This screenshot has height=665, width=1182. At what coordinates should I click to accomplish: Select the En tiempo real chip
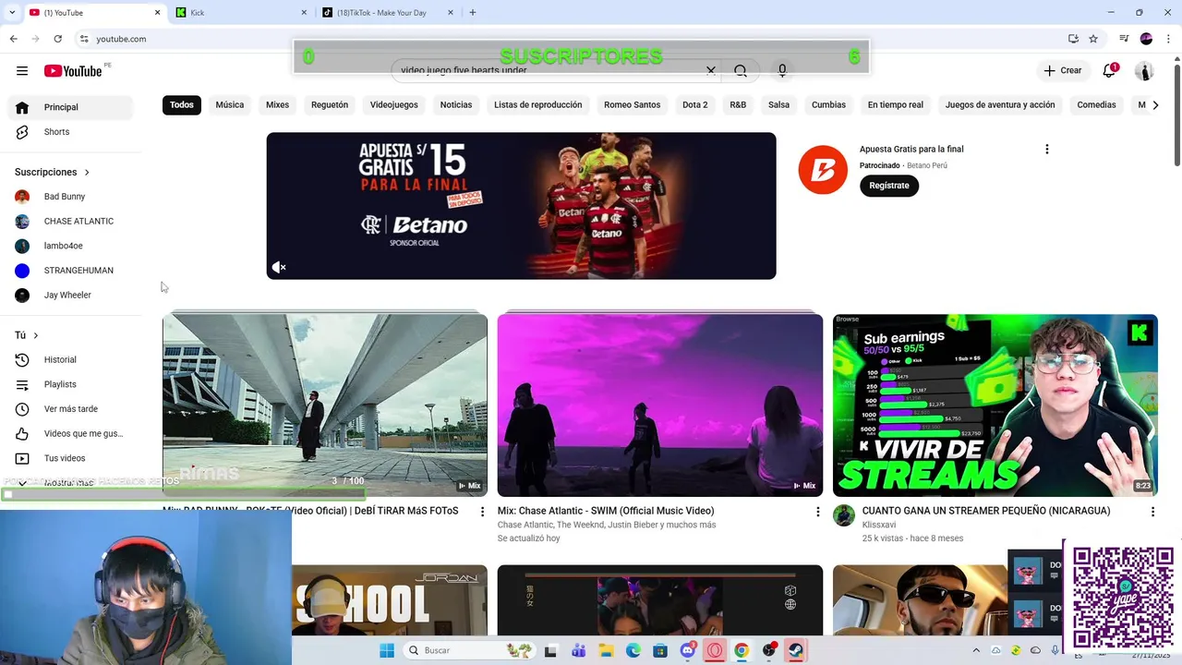[896, 104]
